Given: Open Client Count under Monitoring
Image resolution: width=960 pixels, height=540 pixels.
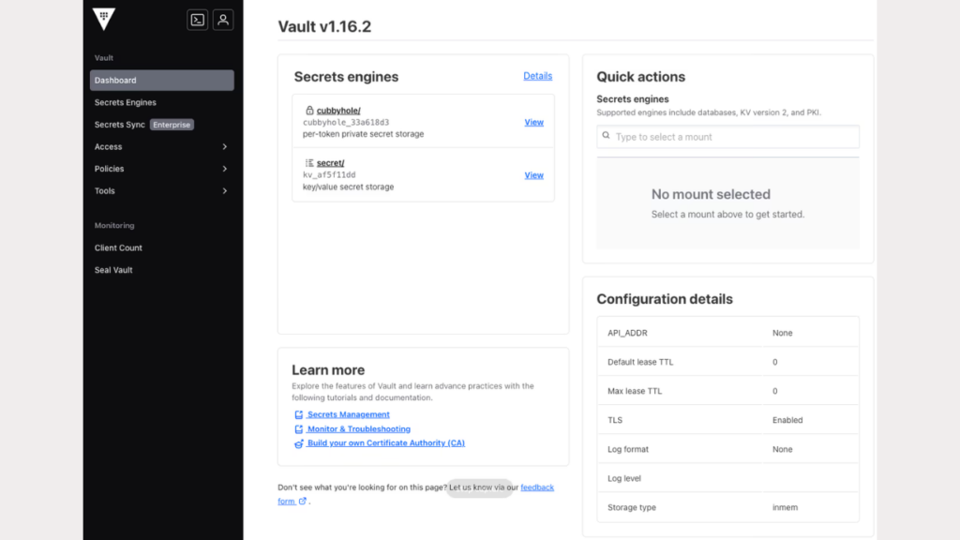Looking at the screenshot, I should point(118,248).
